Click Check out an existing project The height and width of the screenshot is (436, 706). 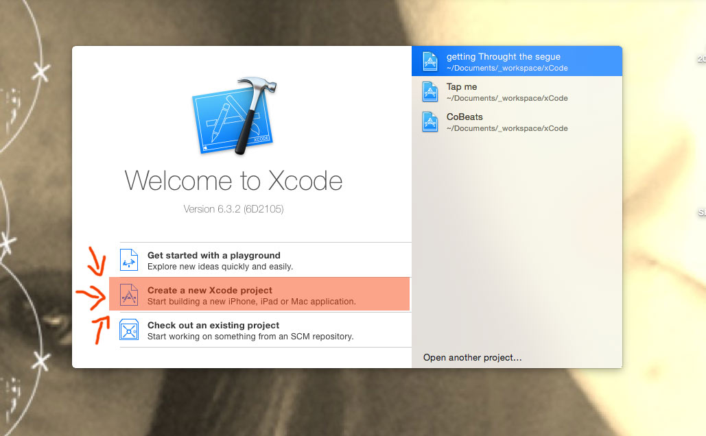pyautogui.click(x=213, y=325)
